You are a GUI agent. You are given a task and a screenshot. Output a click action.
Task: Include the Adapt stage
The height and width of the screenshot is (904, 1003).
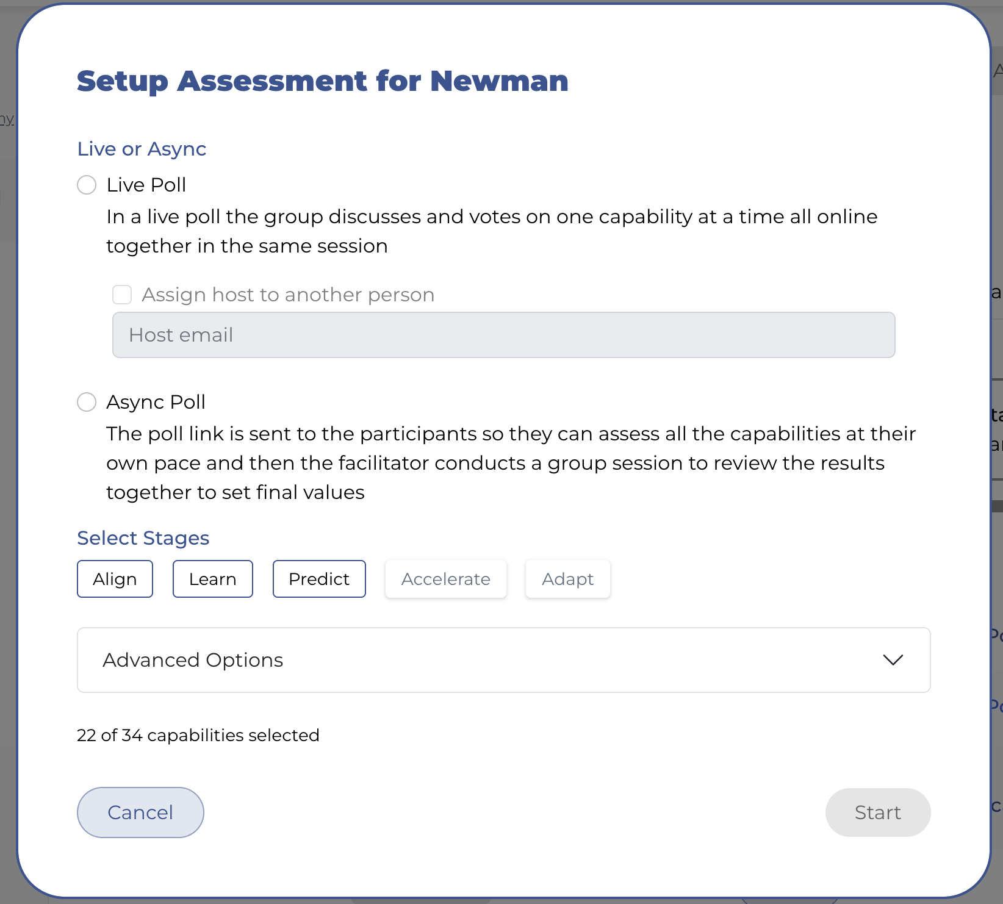point(567,579)
